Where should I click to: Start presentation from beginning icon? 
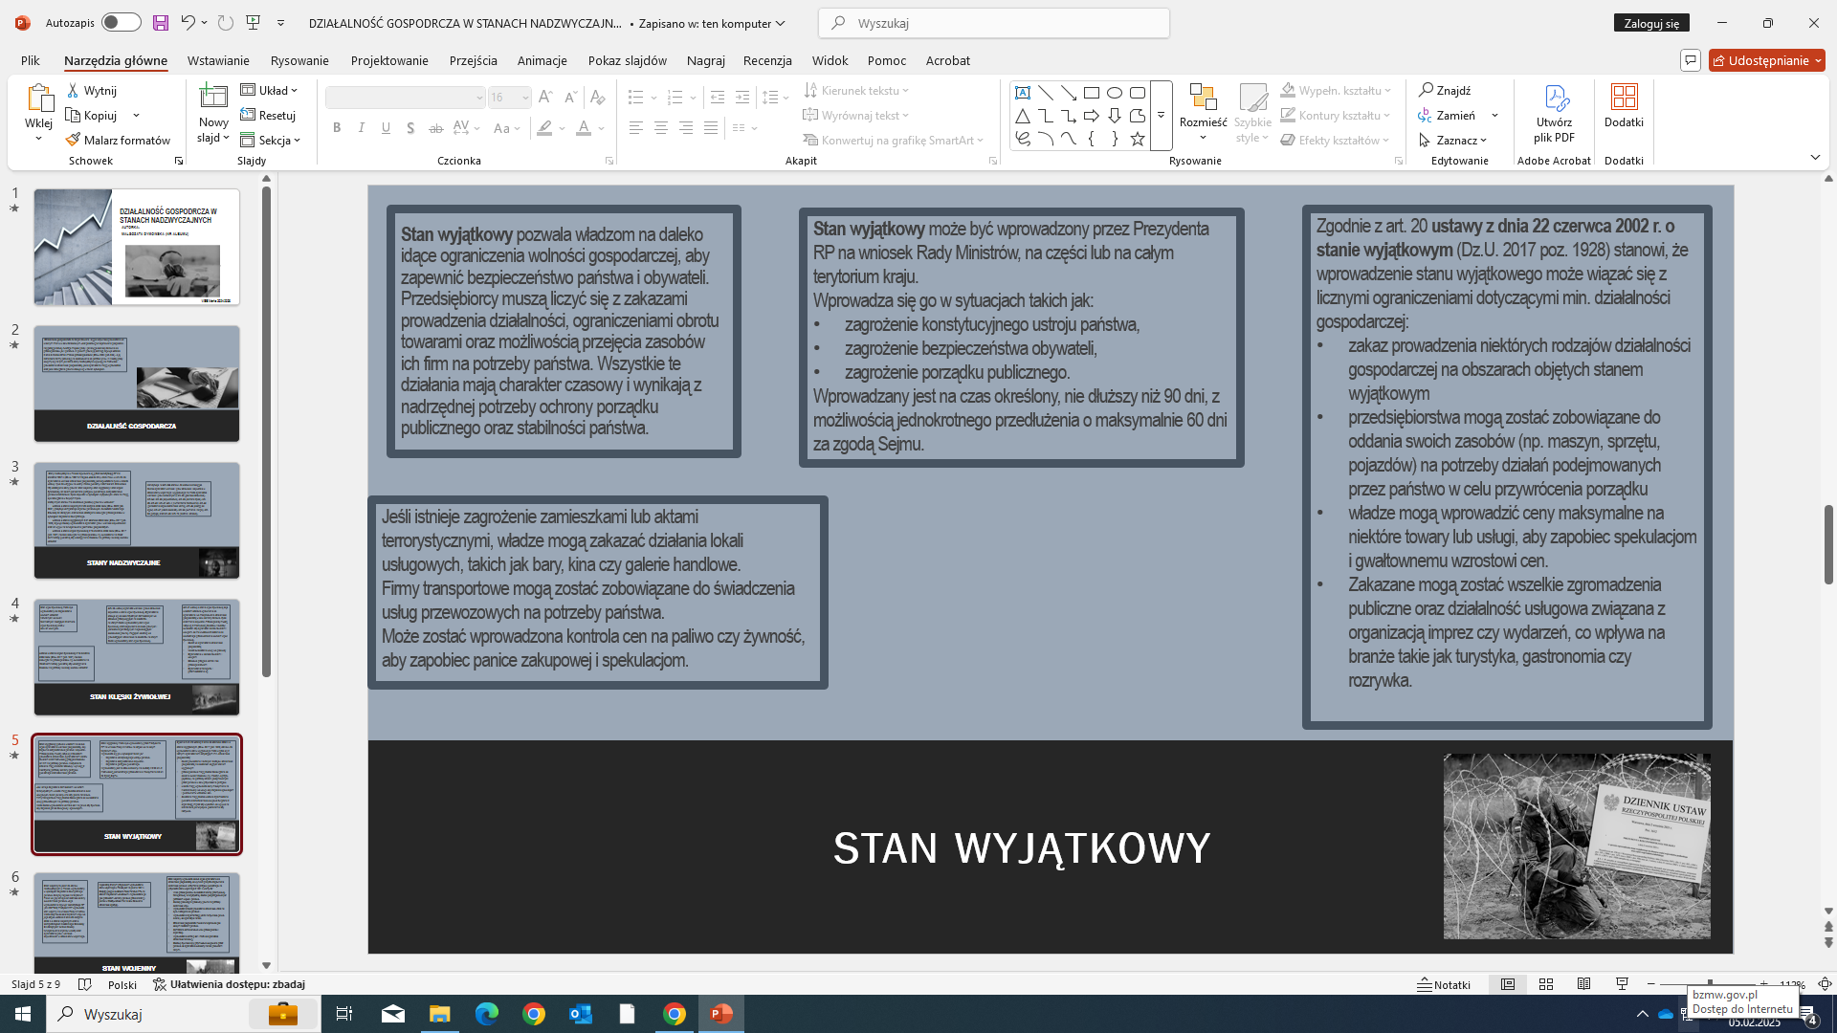coord(254,23)
